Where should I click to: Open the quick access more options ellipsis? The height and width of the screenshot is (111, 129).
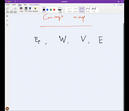21,2
